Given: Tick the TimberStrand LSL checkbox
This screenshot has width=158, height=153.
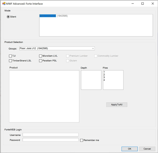Looking at the screenshot, I should (x=10, y=61).
